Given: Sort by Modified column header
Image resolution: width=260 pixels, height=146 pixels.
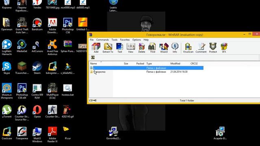Looking at the screenshot, I should pyautogui.click(x=175, y=64).
